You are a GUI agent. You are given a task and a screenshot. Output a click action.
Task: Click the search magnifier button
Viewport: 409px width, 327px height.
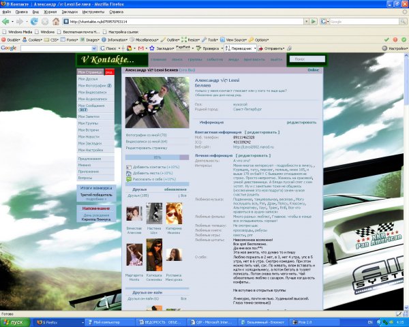point(403,22)
